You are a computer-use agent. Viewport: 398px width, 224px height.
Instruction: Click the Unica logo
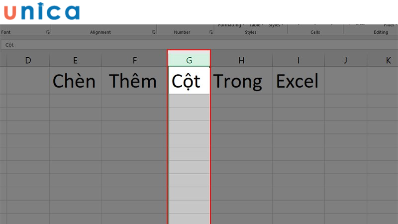[x=41, y=12]
